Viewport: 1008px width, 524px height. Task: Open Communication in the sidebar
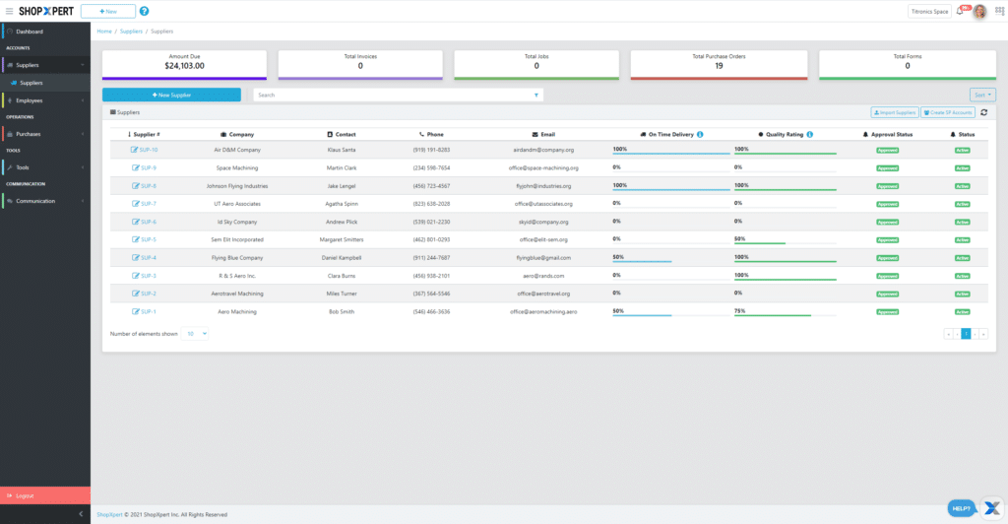[44, 201]
